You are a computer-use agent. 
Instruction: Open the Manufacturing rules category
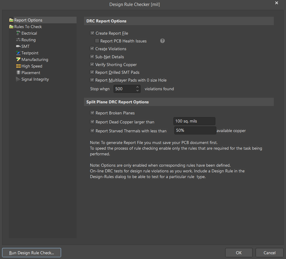point(35,60)
